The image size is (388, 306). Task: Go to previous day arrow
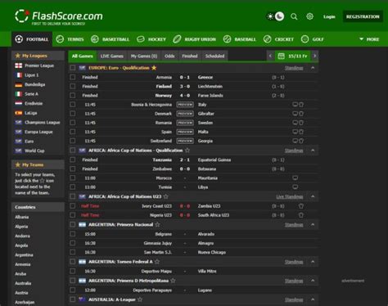(x=270, y=56)
